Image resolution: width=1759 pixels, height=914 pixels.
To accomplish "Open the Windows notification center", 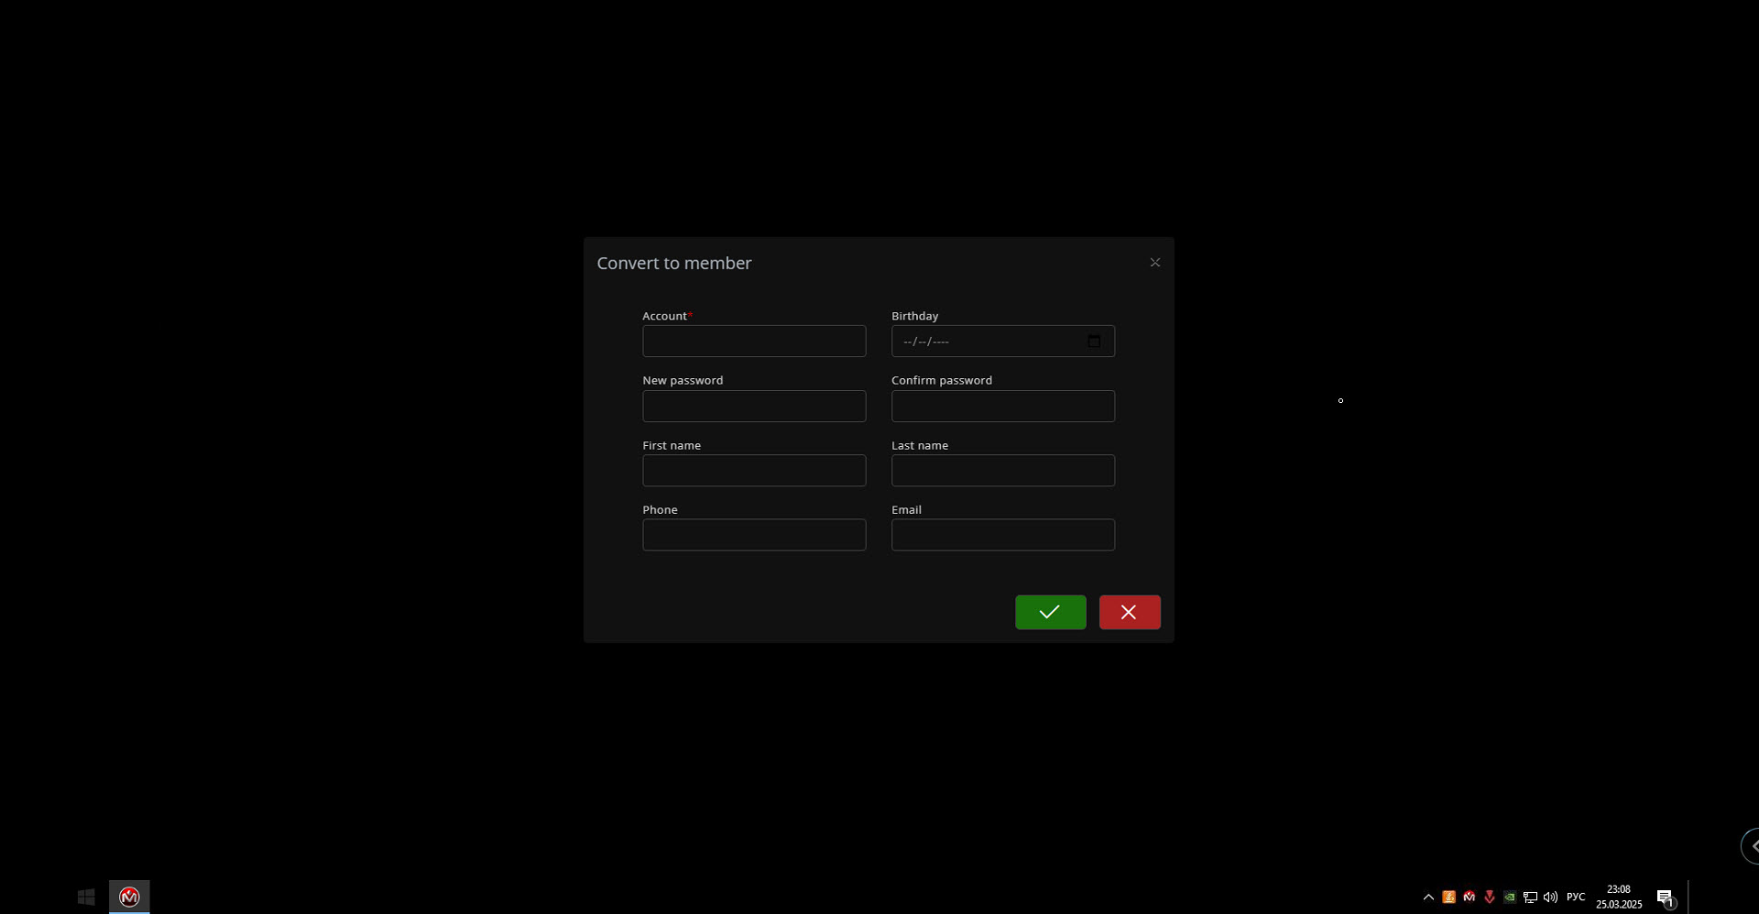I will [x=1666, y=898].
